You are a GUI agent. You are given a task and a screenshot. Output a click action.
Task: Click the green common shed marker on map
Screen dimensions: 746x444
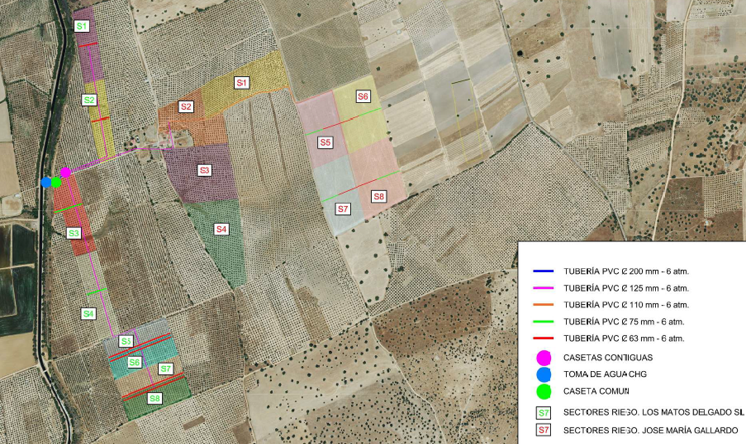pos(56,182)
